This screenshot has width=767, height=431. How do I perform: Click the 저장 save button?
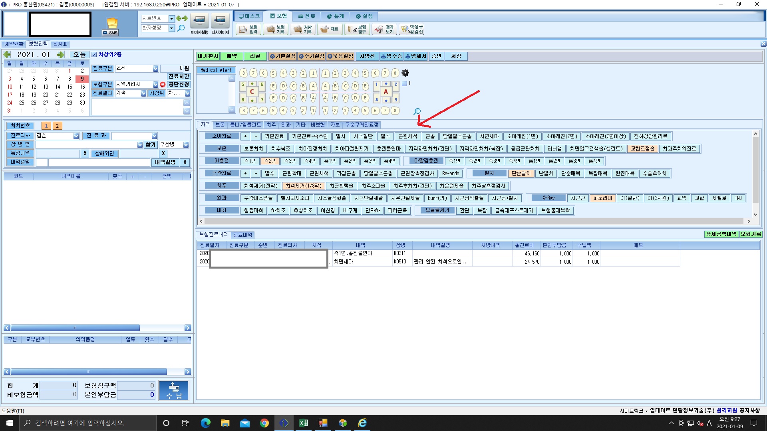(x=456, y=56)
